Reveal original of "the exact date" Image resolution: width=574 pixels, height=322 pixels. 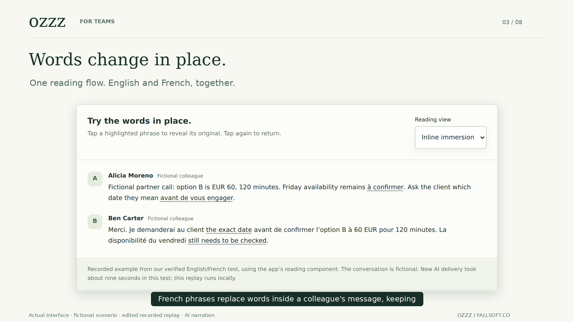[229, 230]
